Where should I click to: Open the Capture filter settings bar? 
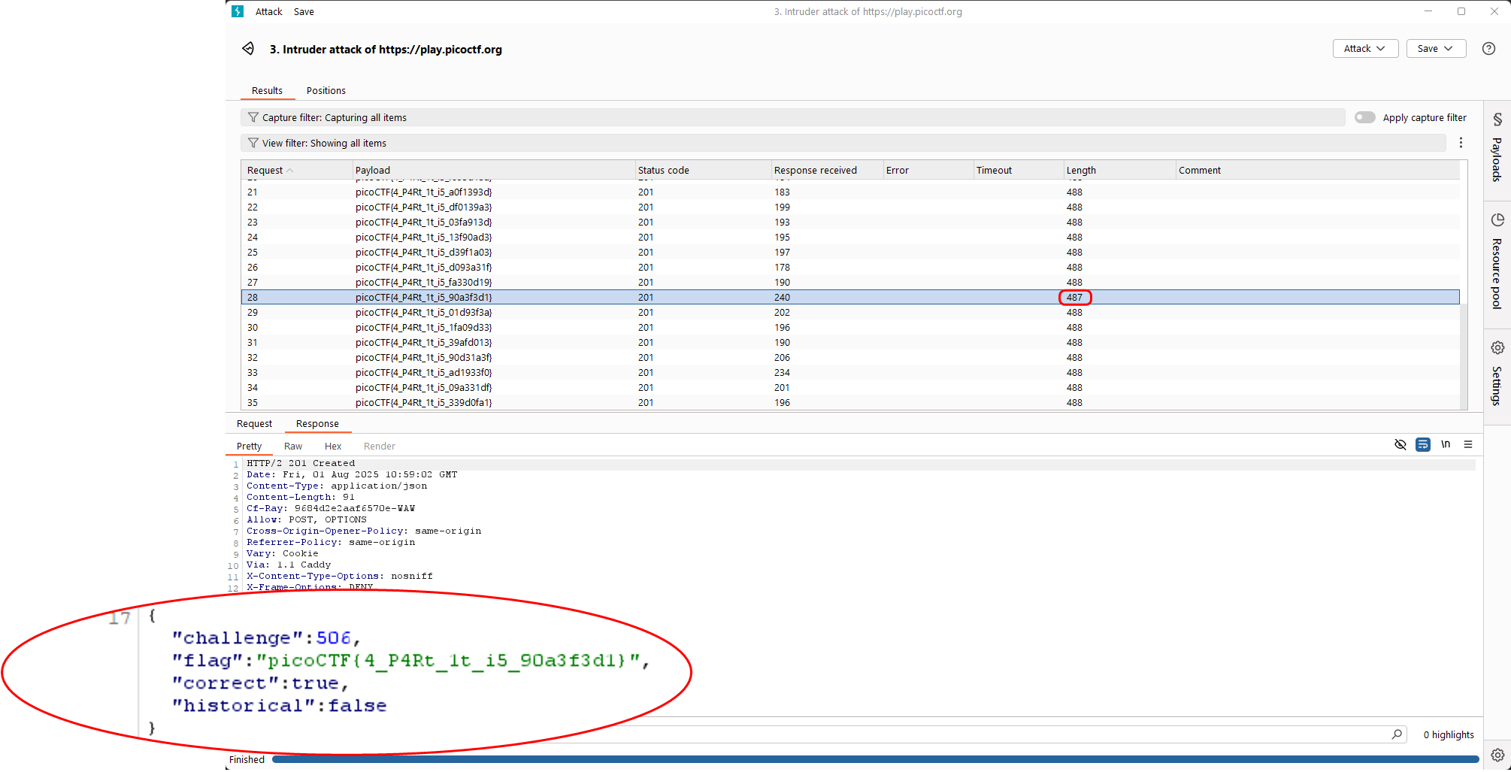click(x=792, y=118)
